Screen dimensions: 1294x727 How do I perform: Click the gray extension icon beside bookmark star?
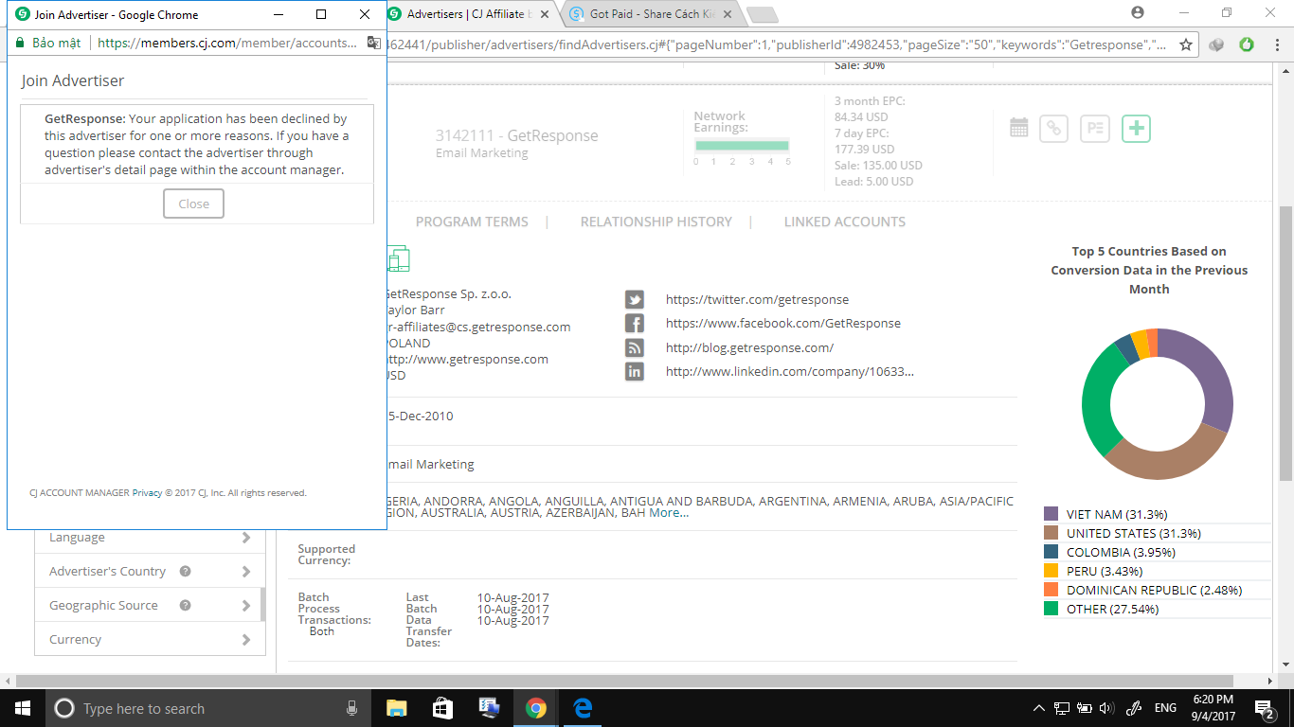[1217, 44]
